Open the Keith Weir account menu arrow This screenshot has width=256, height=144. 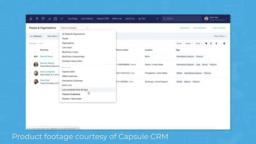pos(227,19)
